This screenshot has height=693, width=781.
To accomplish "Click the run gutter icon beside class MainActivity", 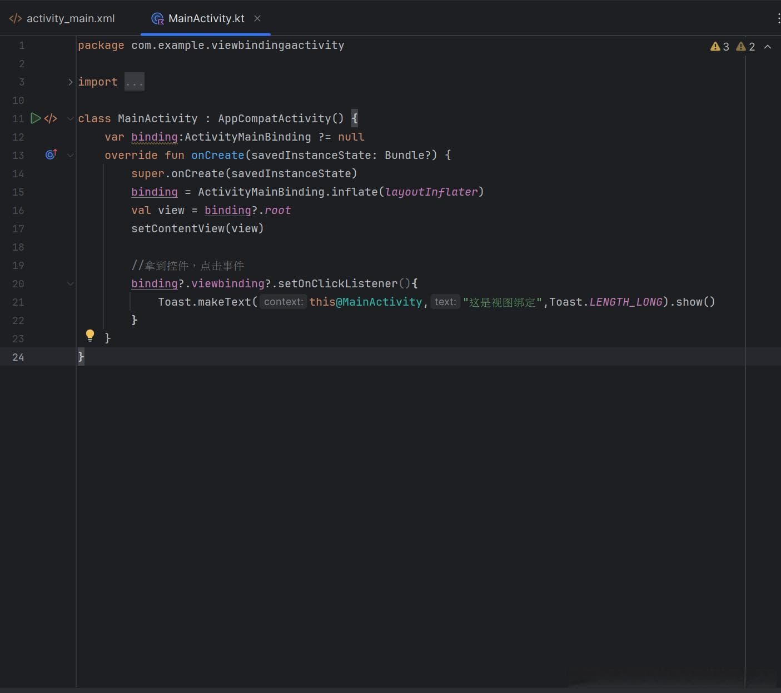I will point(36,118).
